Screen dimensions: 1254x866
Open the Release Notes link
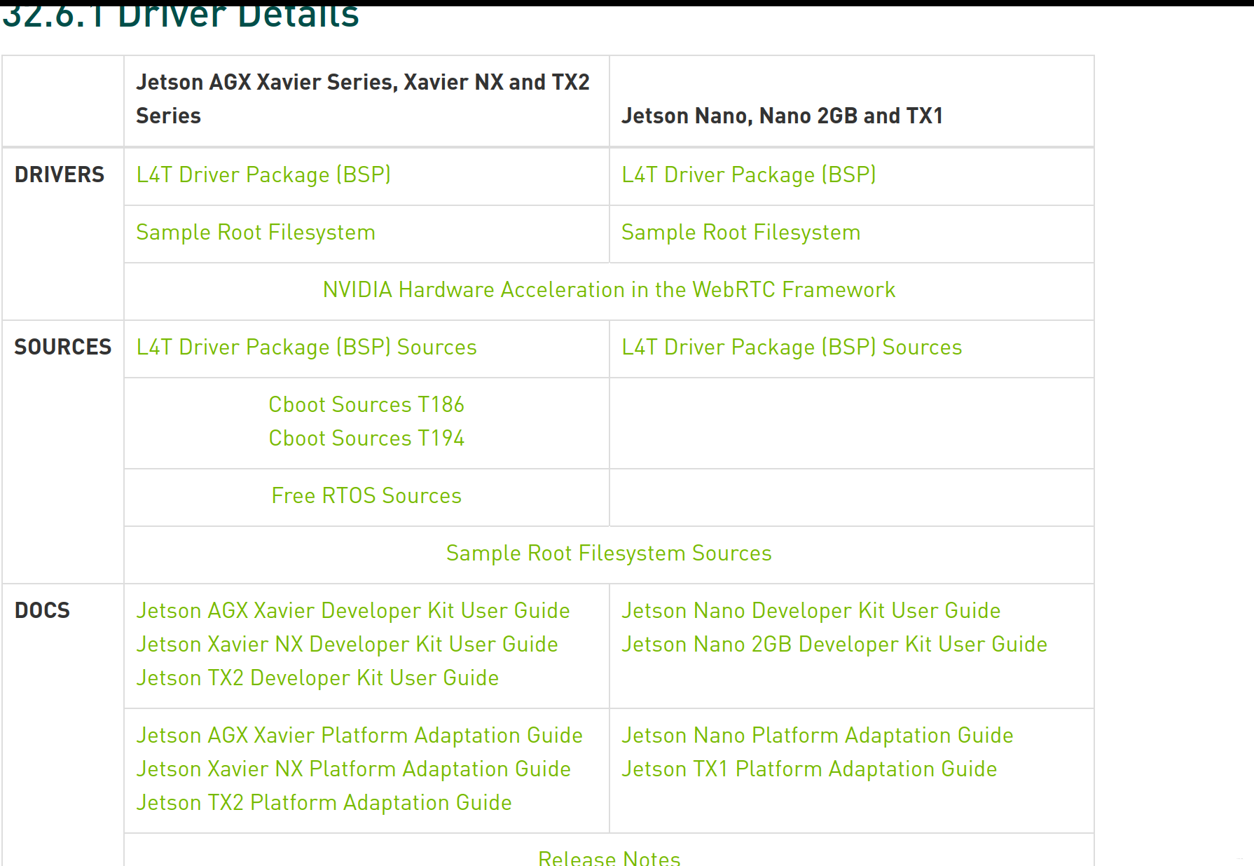pos(609,858)
